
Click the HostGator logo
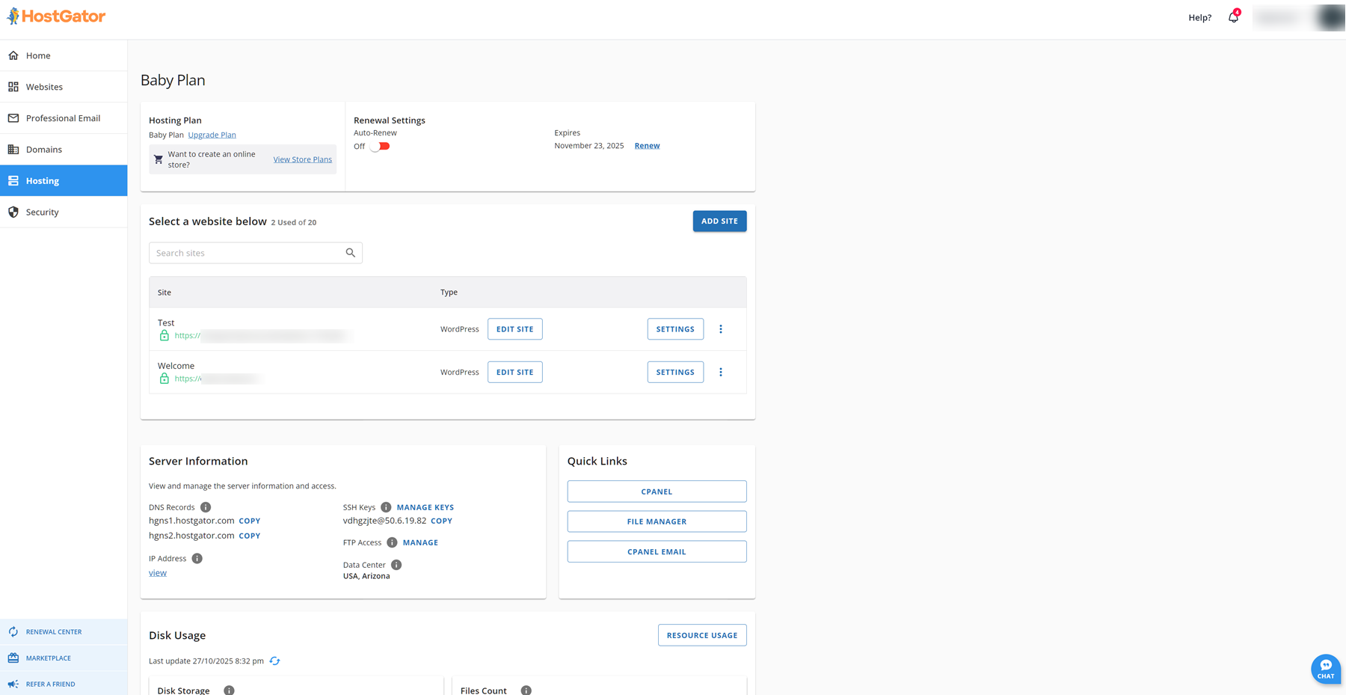click(57, 16)
